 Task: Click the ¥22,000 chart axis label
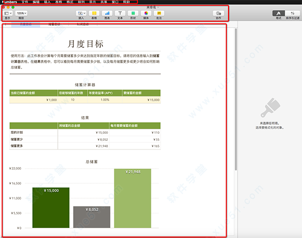pos(15,169)
